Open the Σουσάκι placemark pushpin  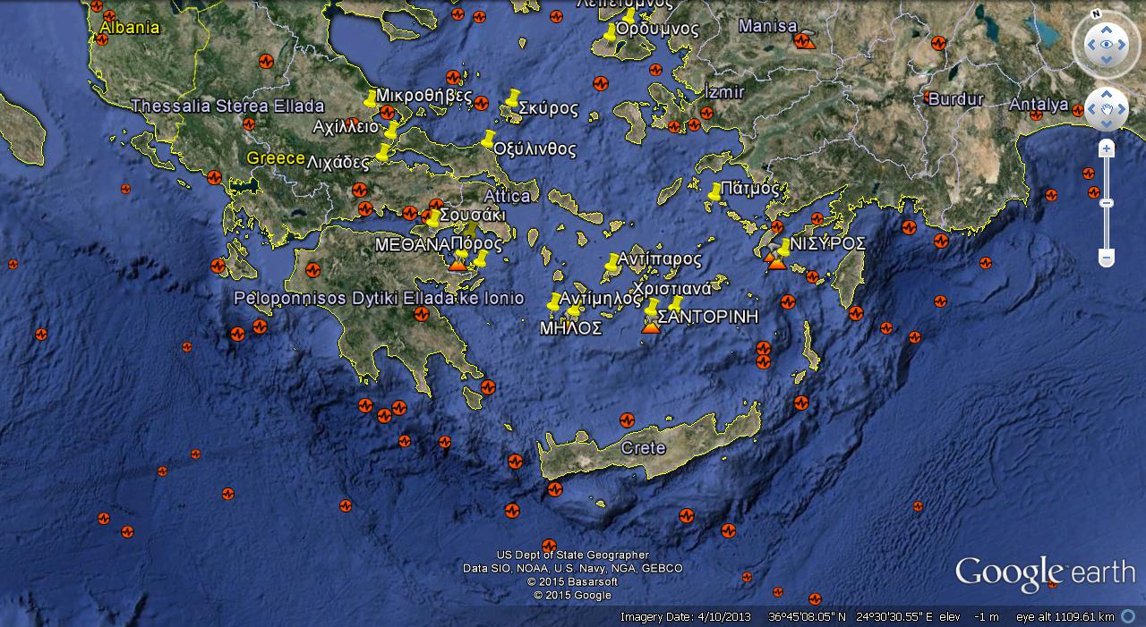[x=433, y=218]
